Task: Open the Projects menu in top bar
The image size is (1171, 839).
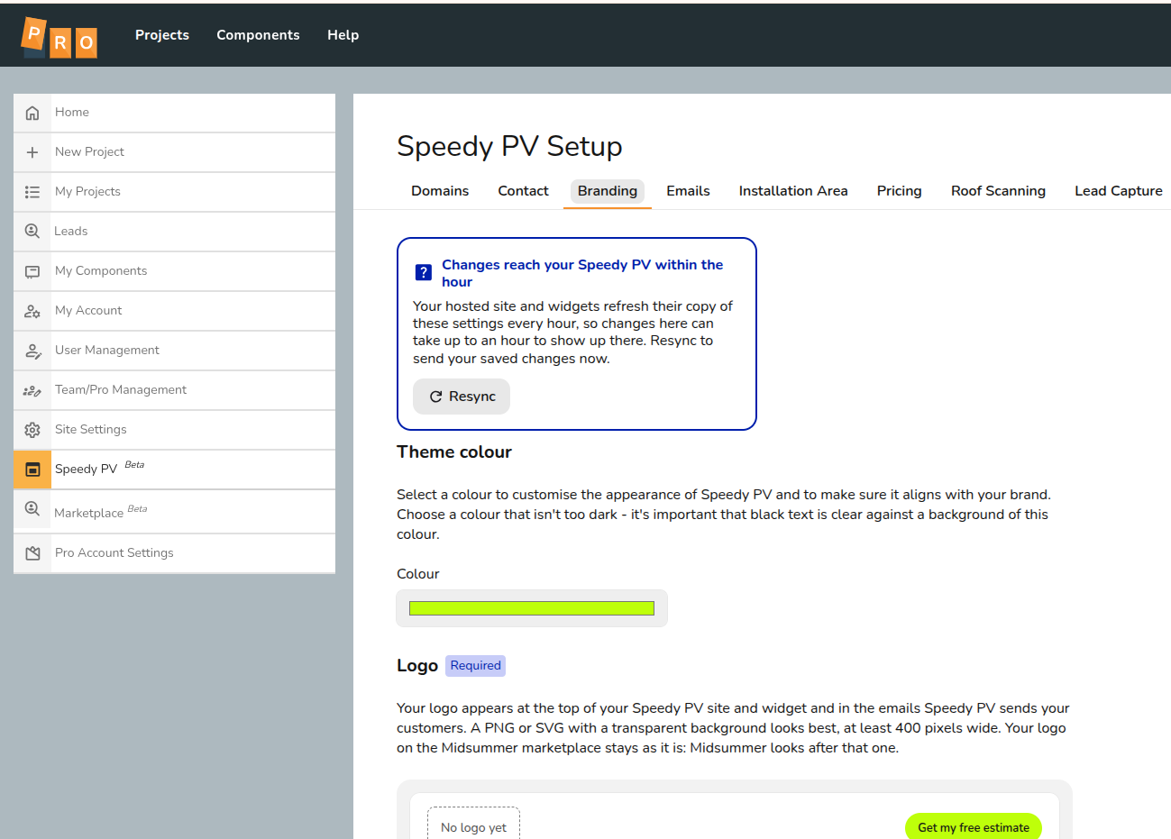Action: click(x=162, y=35)
